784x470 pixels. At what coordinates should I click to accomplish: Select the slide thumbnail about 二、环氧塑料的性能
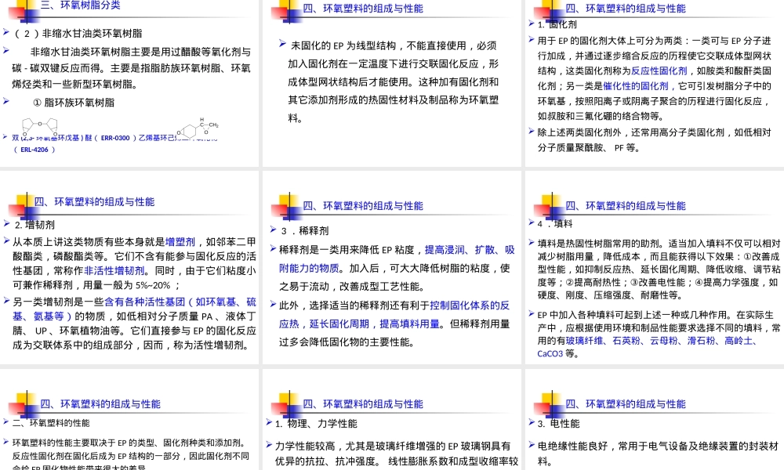pos(129,420)
